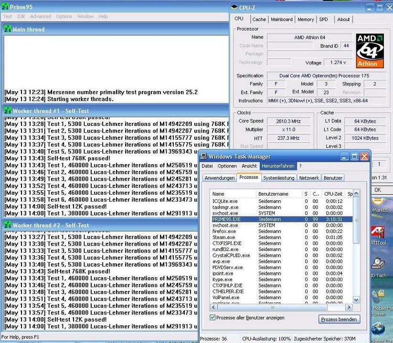This screenshot has width=393, height=343.
Task: Sort processes by the Benutzername column header
Action: pyautogui.click(x=279, y=194)
